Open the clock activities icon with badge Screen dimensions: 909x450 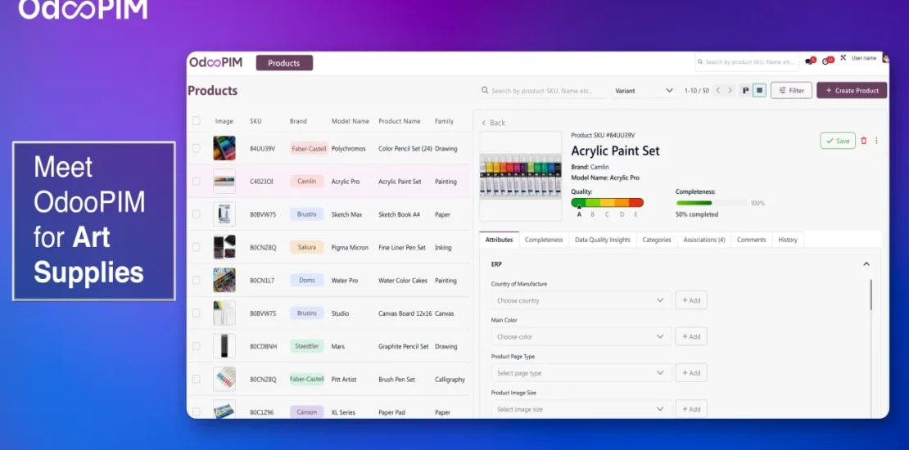(x=827, y=61)
